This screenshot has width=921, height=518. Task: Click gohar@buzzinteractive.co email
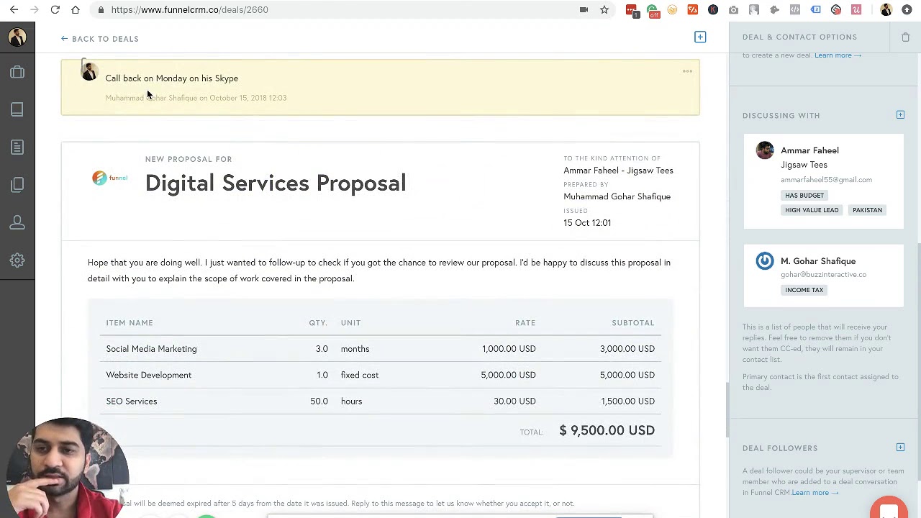click(823, 275)
